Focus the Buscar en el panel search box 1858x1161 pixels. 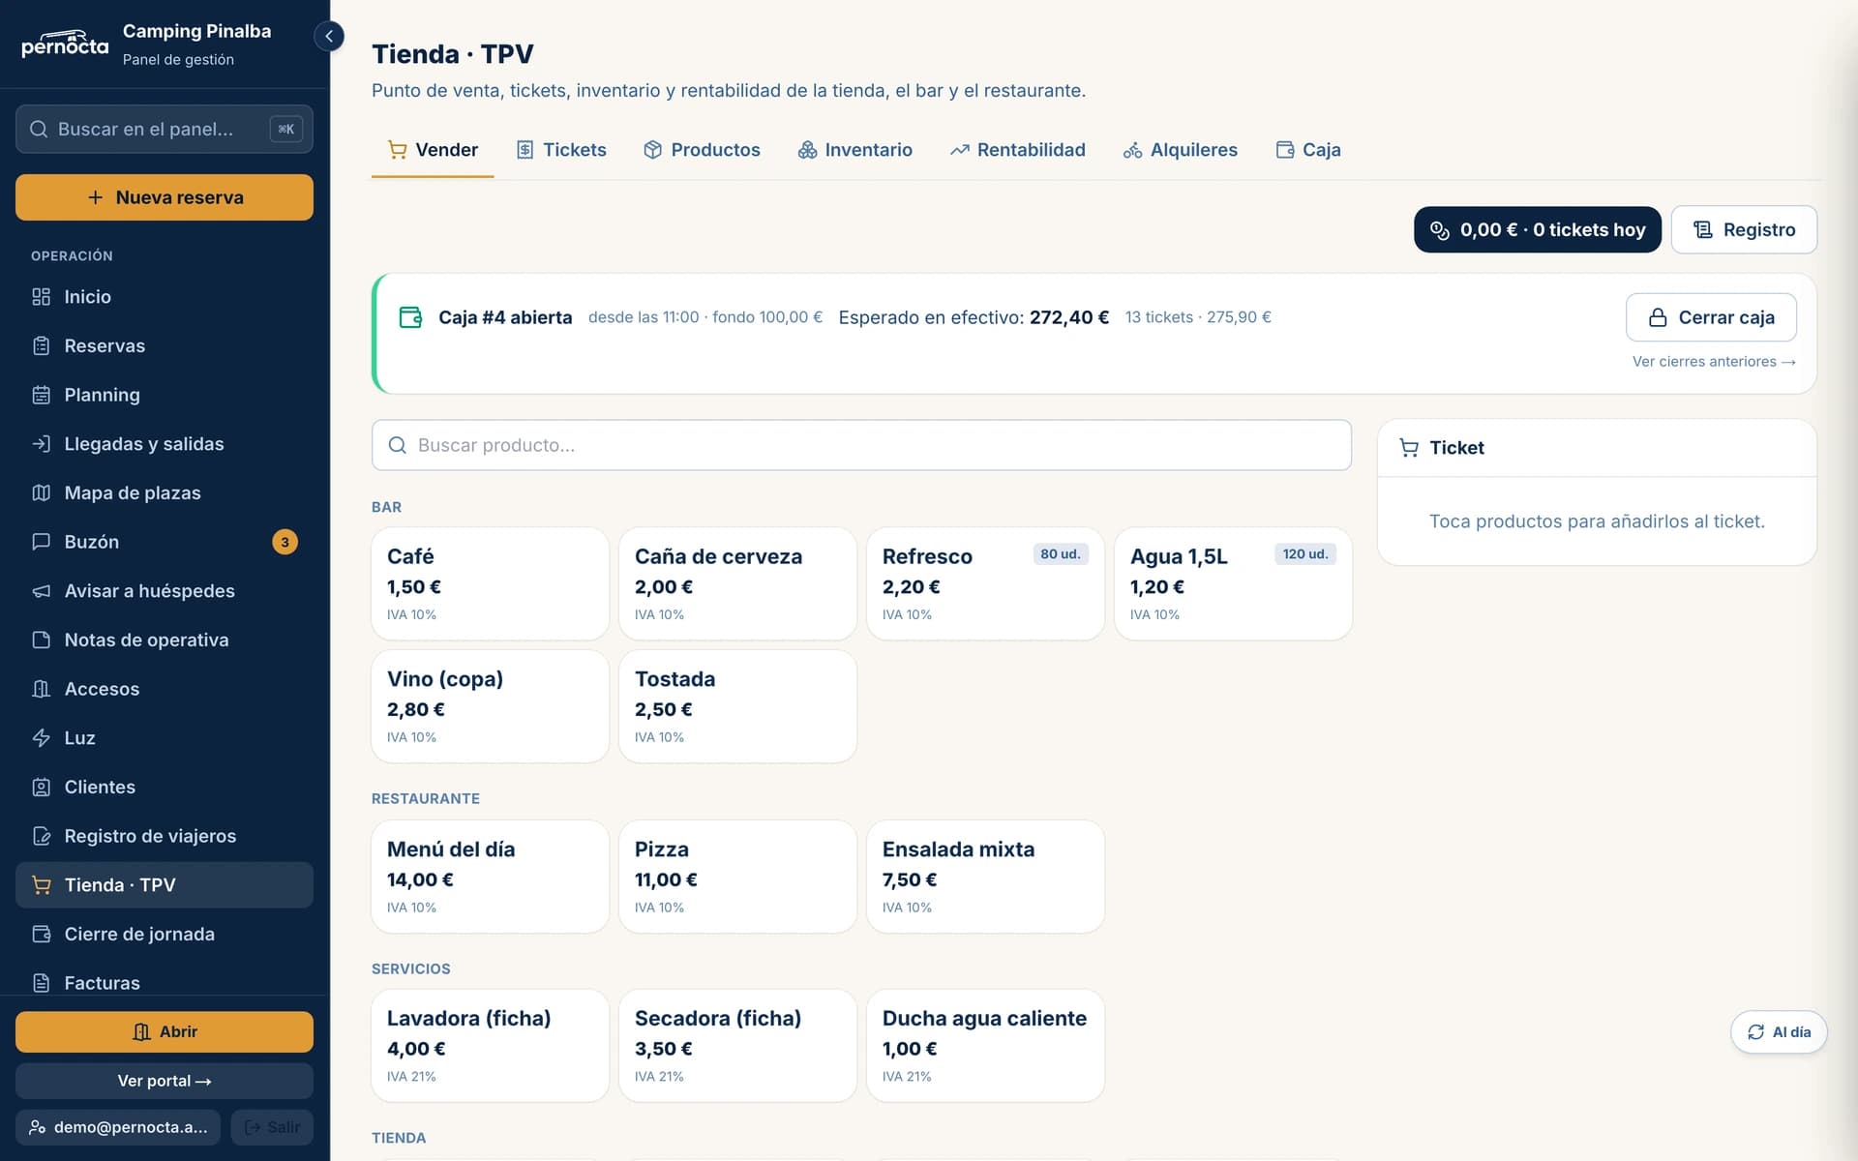pos(165,129)
